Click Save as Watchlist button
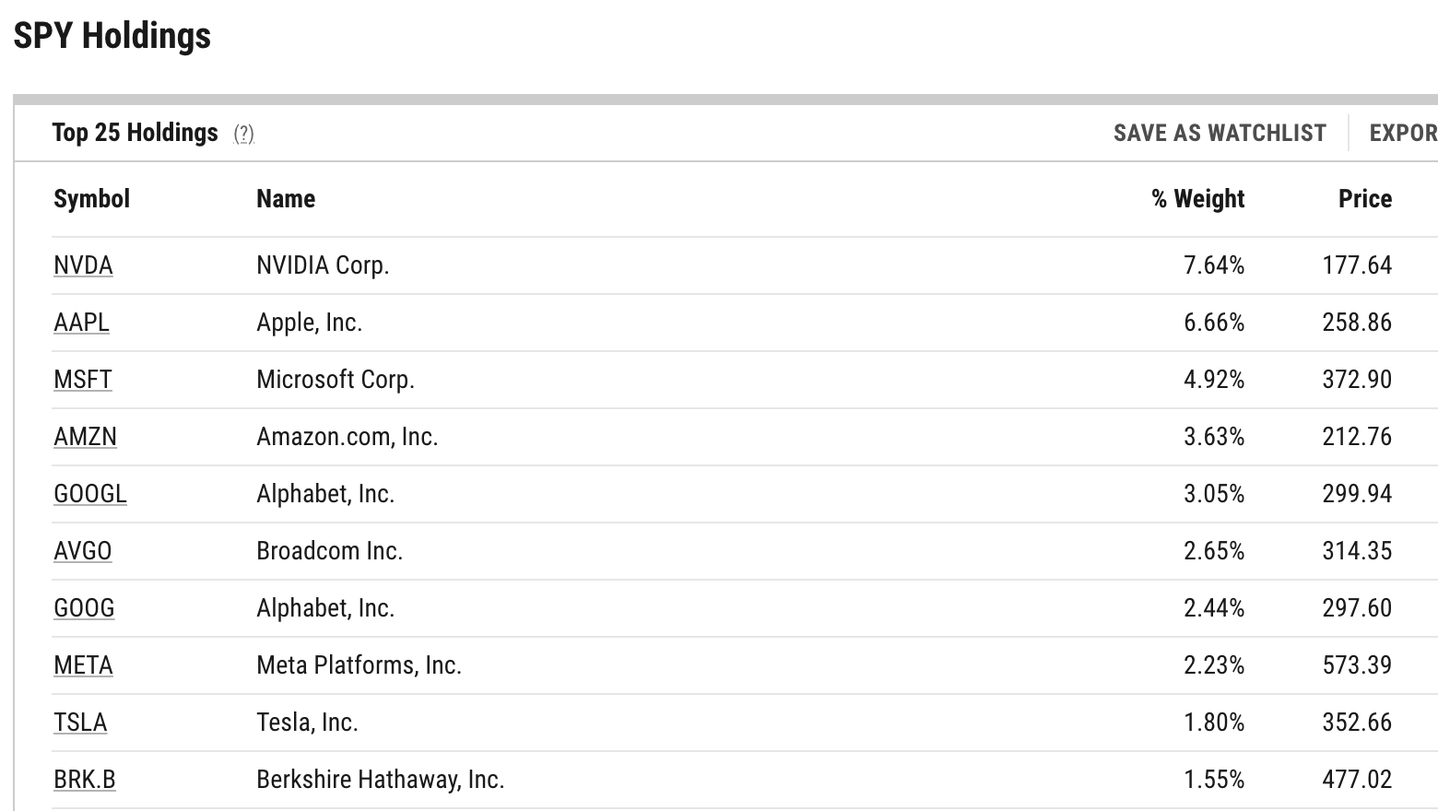The width and height of the screenshot is (1438, 811). [x=1219, y=134]
